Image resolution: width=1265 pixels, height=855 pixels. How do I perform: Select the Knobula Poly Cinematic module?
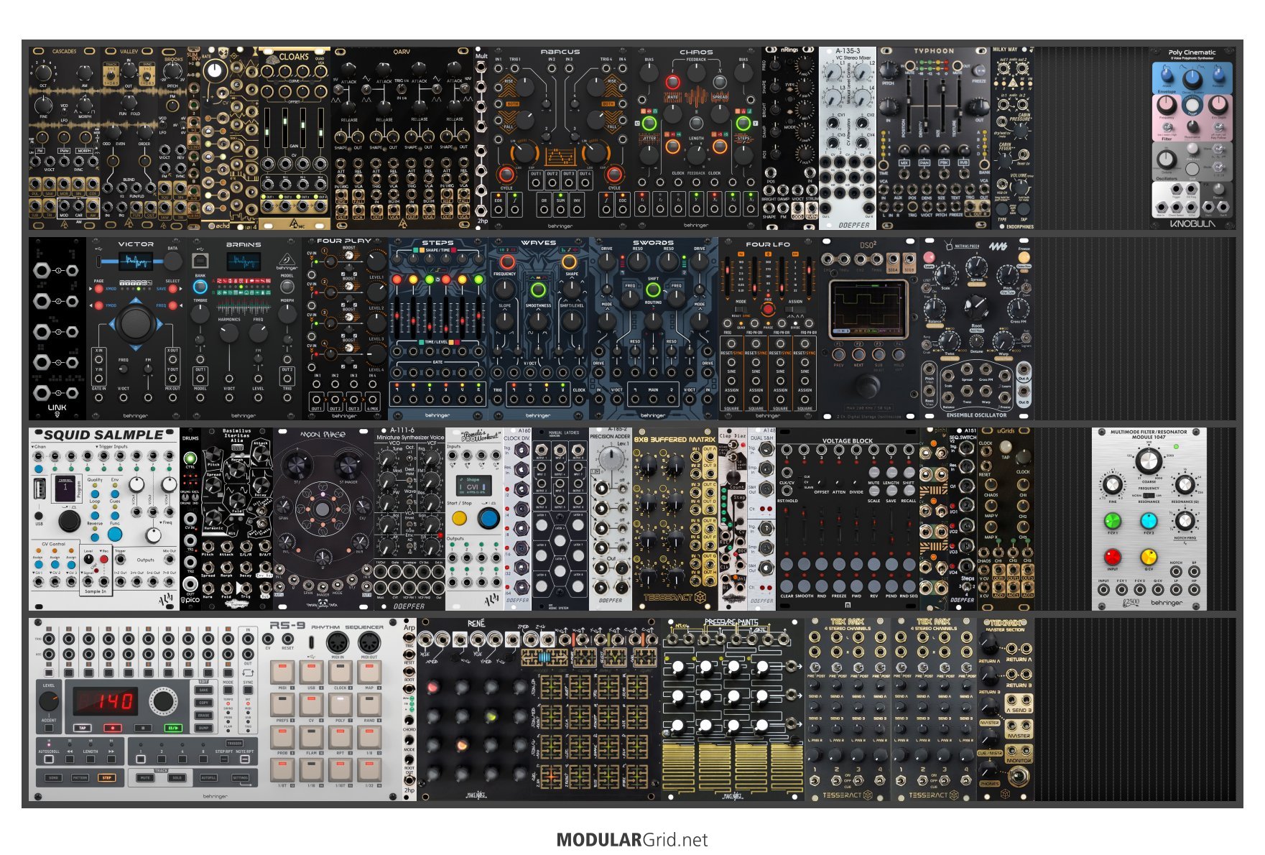click(x=1192, y=138)
